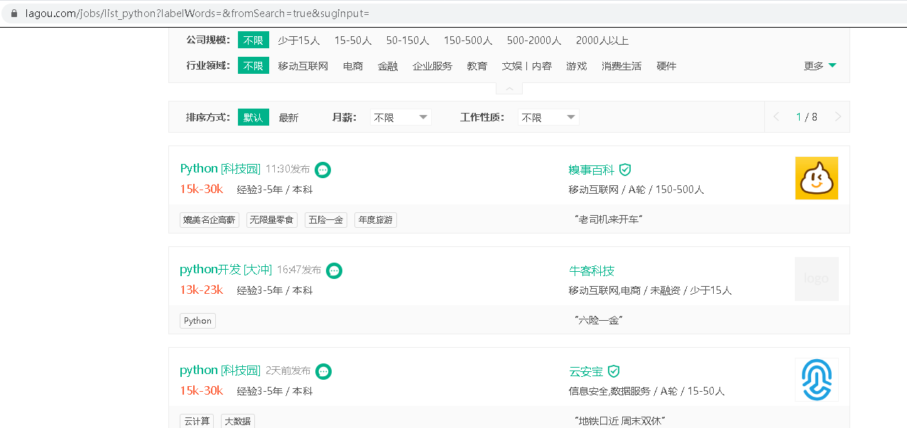907x428 pixels.
Task: Click the 云计算 tag
Action: [197, 422]
